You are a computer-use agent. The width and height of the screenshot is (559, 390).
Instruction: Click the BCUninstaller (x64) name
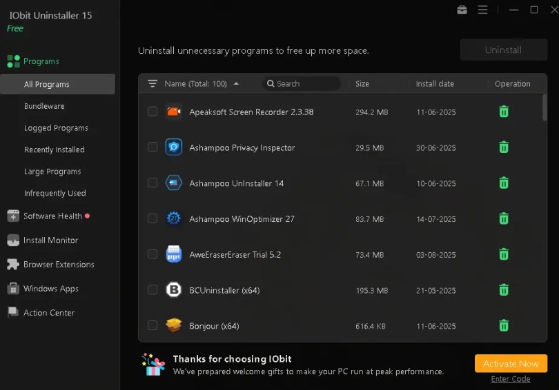[224, 290]
